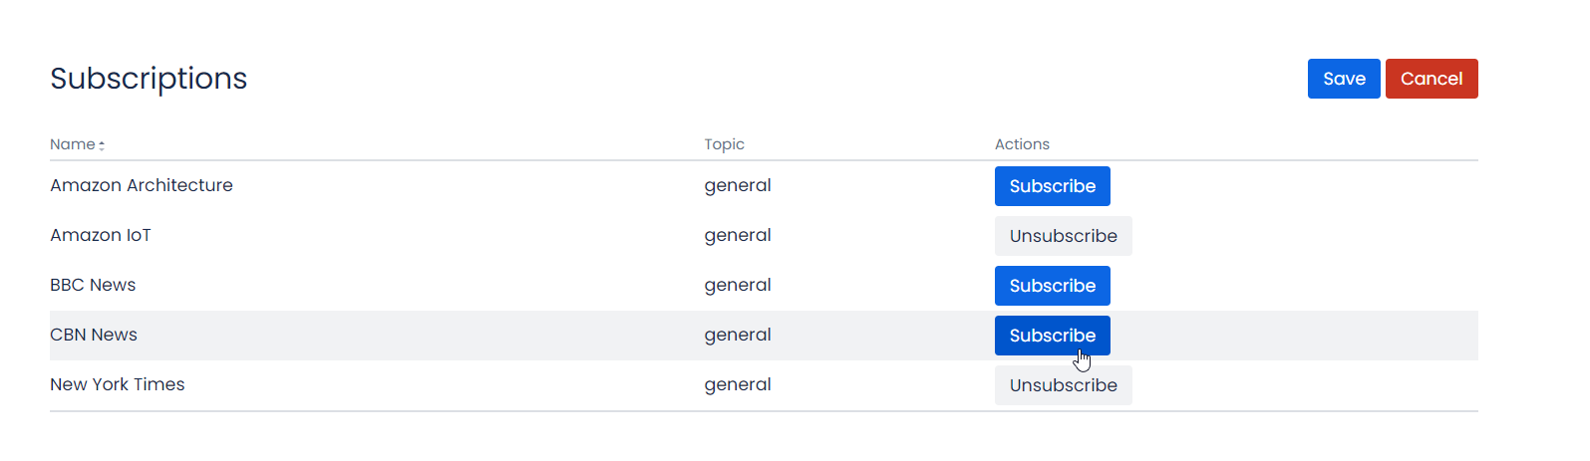Click the BBC News name
This screenshot has width=1590, height=461.
click(93, 285)
